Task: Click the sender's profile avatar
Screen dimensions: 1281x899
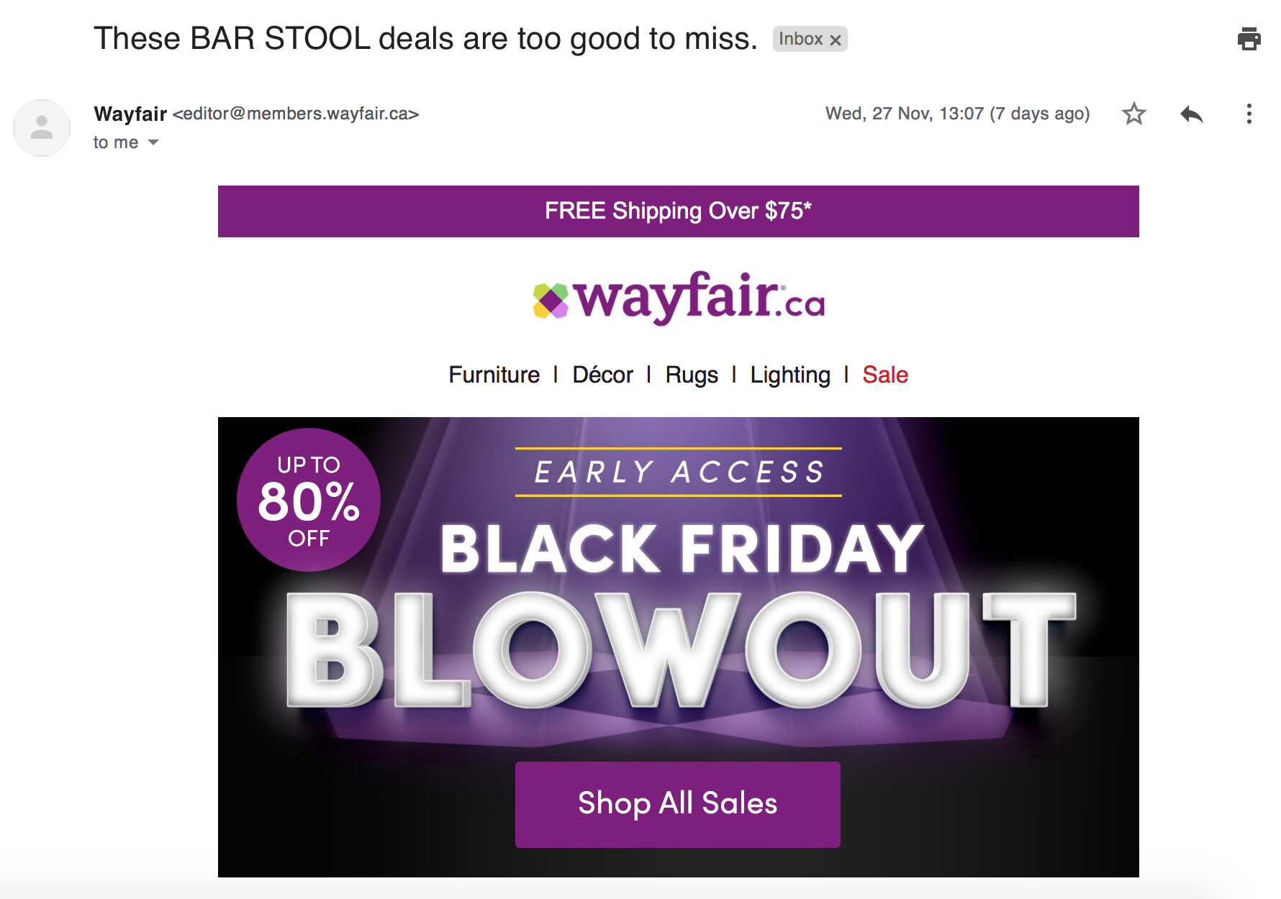Action: (42, 127)
